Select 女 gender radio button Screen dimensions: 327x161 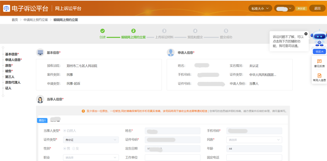point(73,148)
